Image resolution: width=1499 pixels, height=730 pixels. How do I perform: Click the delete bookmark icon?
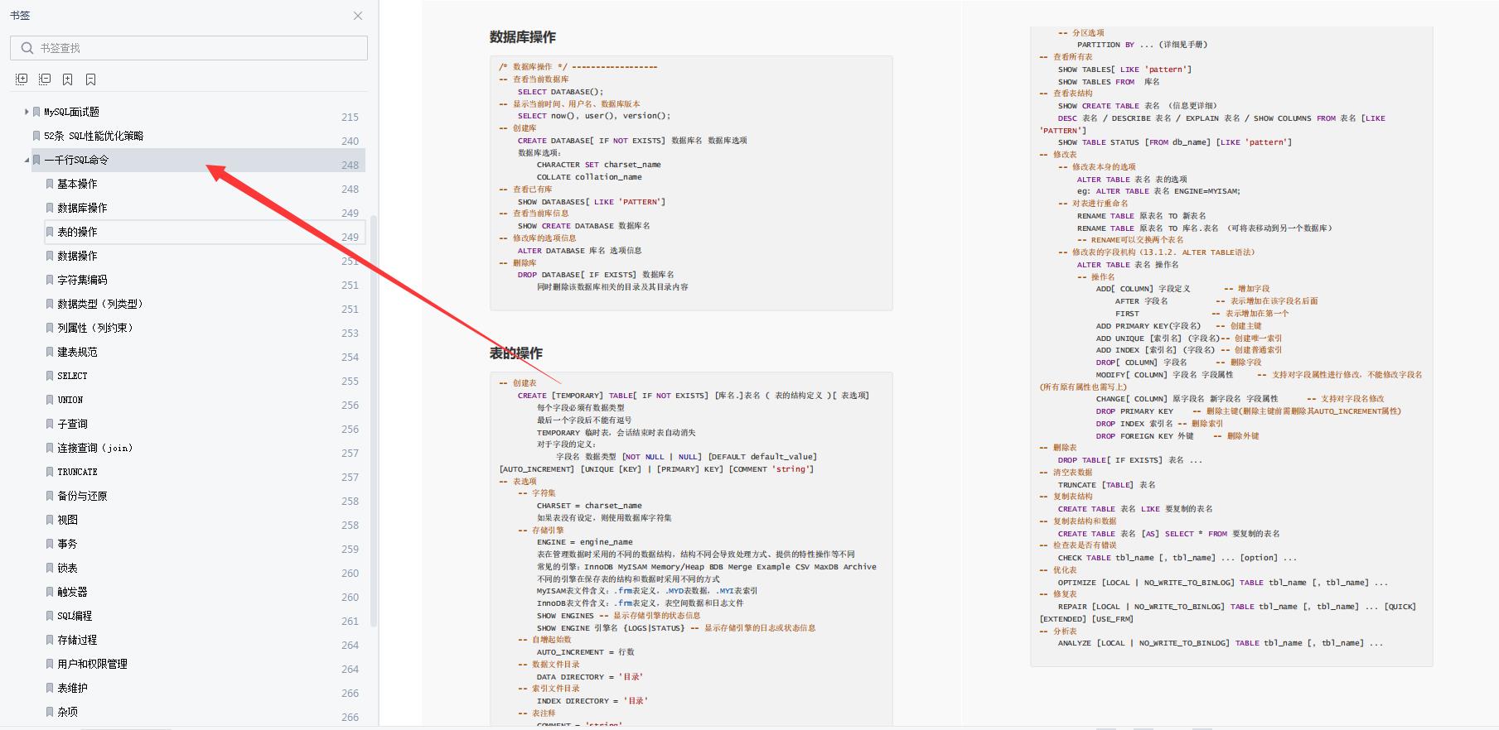click(x=91, y=79)
